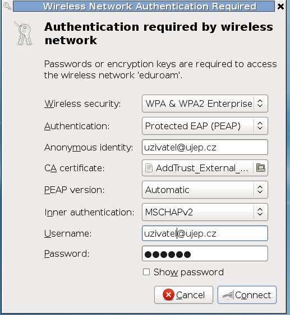Focus the Anonymous identity text field
The width and height of the screenshot is (290, 315).
click(205, 147)
